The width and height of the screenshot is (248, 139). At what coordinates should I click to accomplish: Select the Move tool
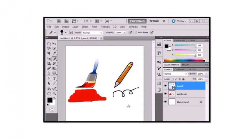tap(54, 44)
